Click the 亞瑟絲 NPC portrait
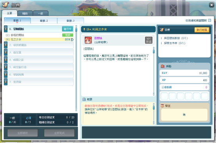Screen dimensions: 216x143 coord(88,40)
